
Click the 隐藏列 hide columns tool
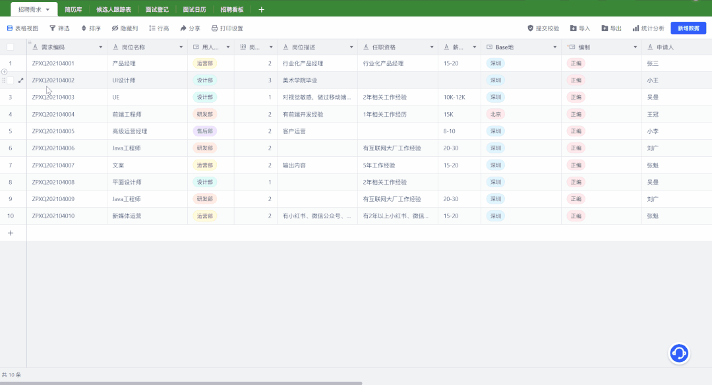click(125, 28)
